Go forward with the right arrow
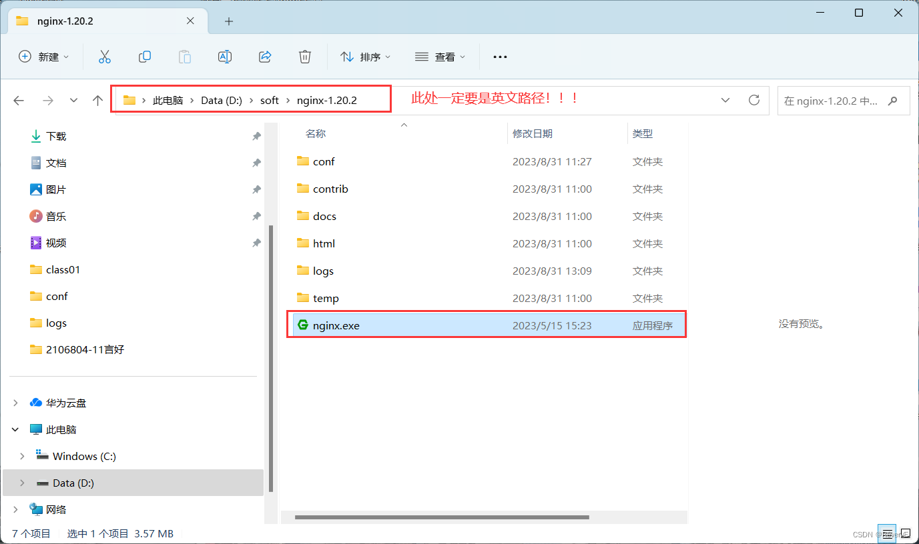Viewport: 919px width, 544px height. click(x=47, y=101)
